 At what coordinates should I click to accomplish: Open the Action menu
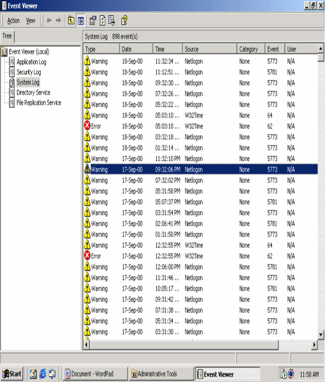point(13,21)
